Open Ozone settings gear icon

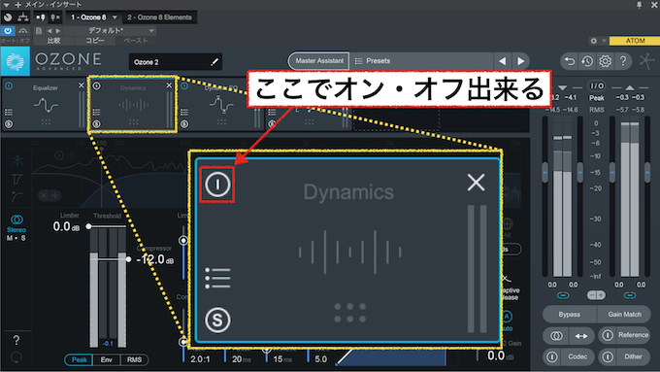pyautogui.click(x=605, y=61)
